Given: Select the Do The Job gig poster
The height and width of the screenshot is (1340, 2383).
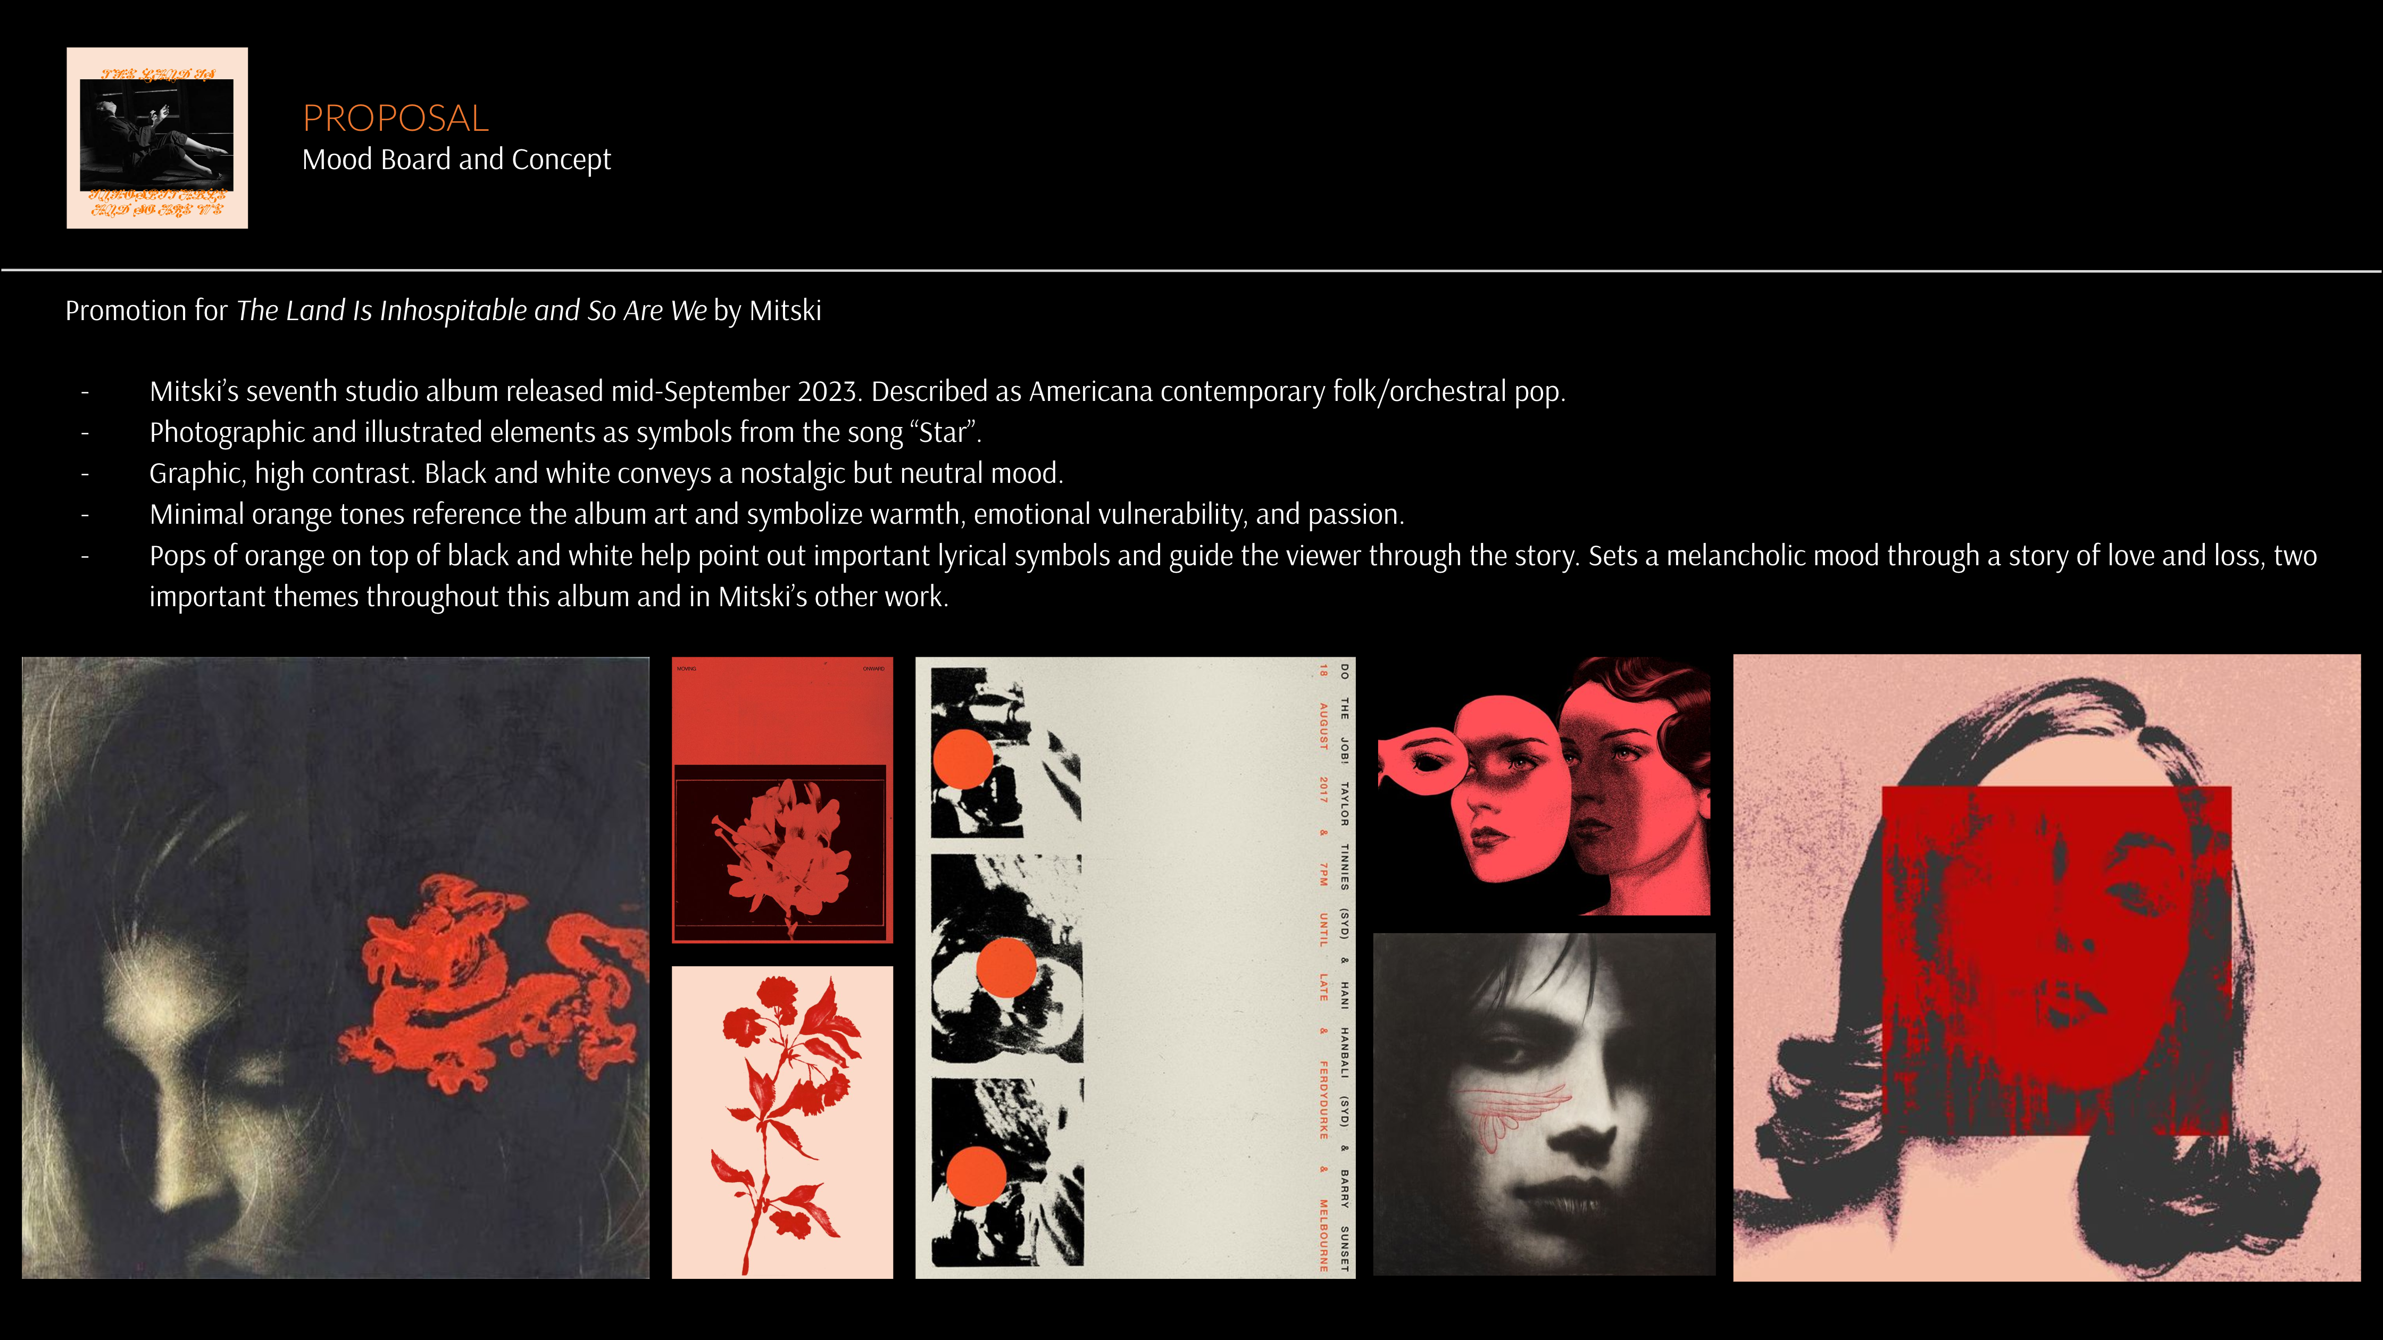Looking at the screenshot, I should coord(1135,968).
